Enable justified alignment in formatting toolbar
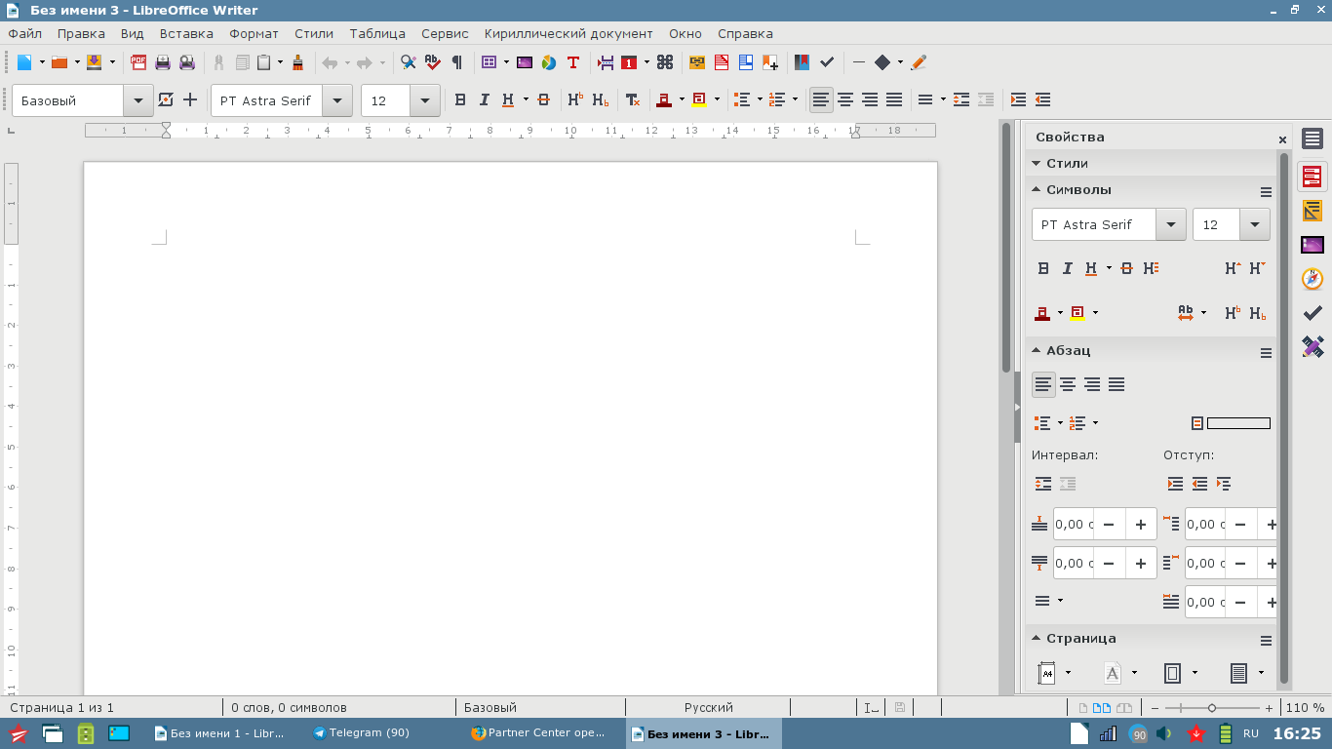The image size is (1332, 749). 894,99
